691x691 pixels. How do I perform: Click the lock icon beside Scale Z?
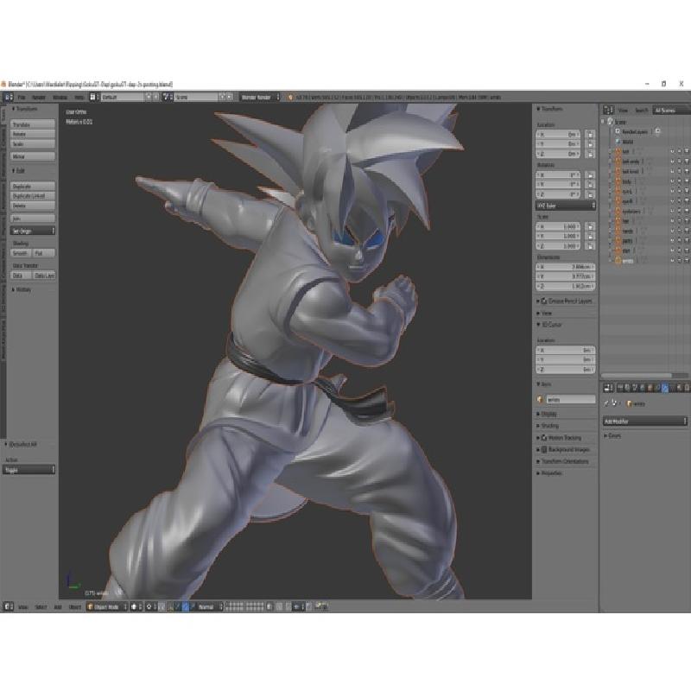(590, 246)
